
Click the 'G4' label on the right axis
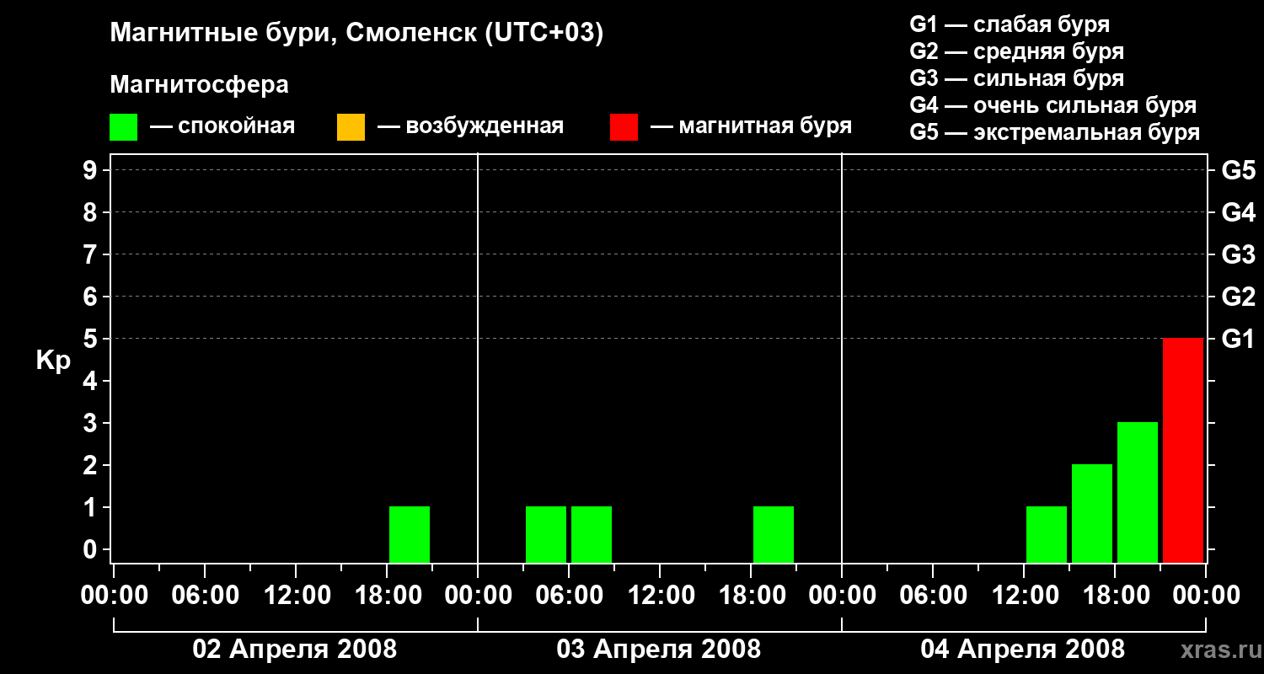[1239, 213]
